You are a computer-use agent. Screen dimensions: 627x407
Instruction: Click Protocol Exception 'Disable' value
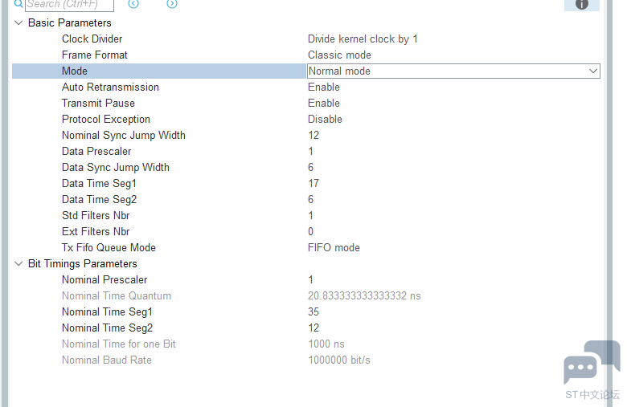click(x=325, y=119)
